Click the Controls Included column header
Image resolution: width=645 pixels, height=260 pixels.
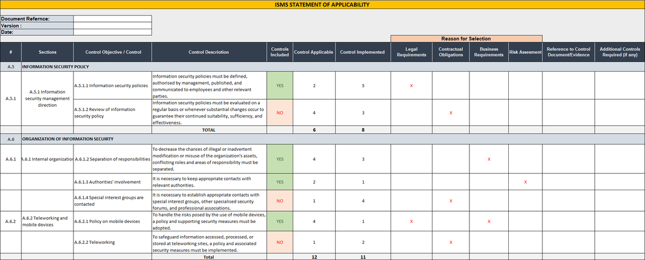(279, 52)
